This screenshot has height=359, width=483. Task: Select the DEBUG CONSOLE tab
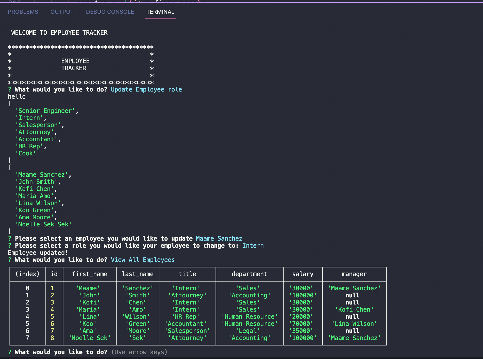[x=110, y=12]
